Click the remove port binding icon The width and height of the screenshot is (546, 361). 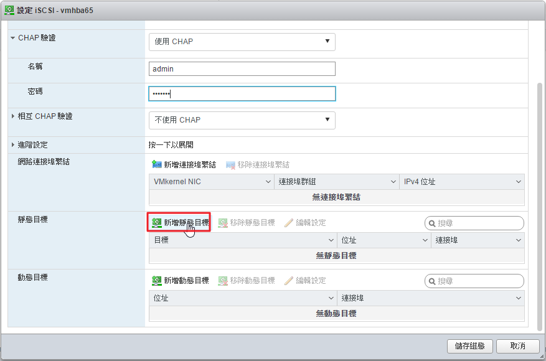[x=230, y=165]
